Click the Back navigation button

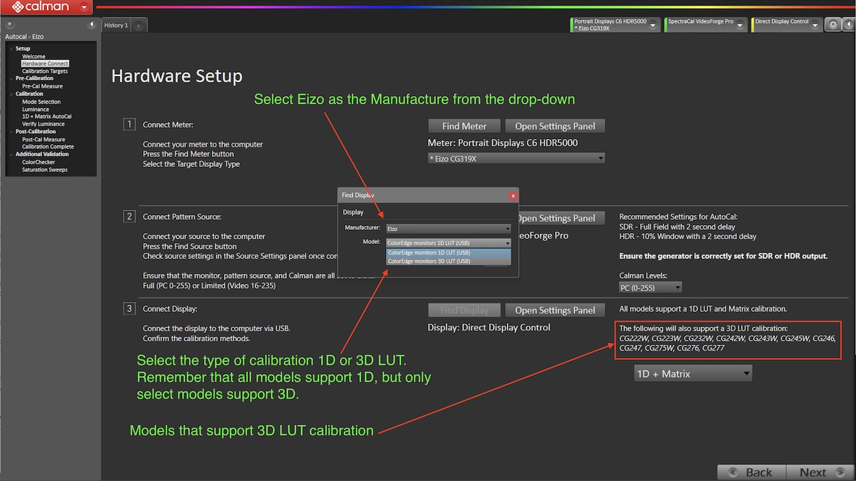pos(751,472)
